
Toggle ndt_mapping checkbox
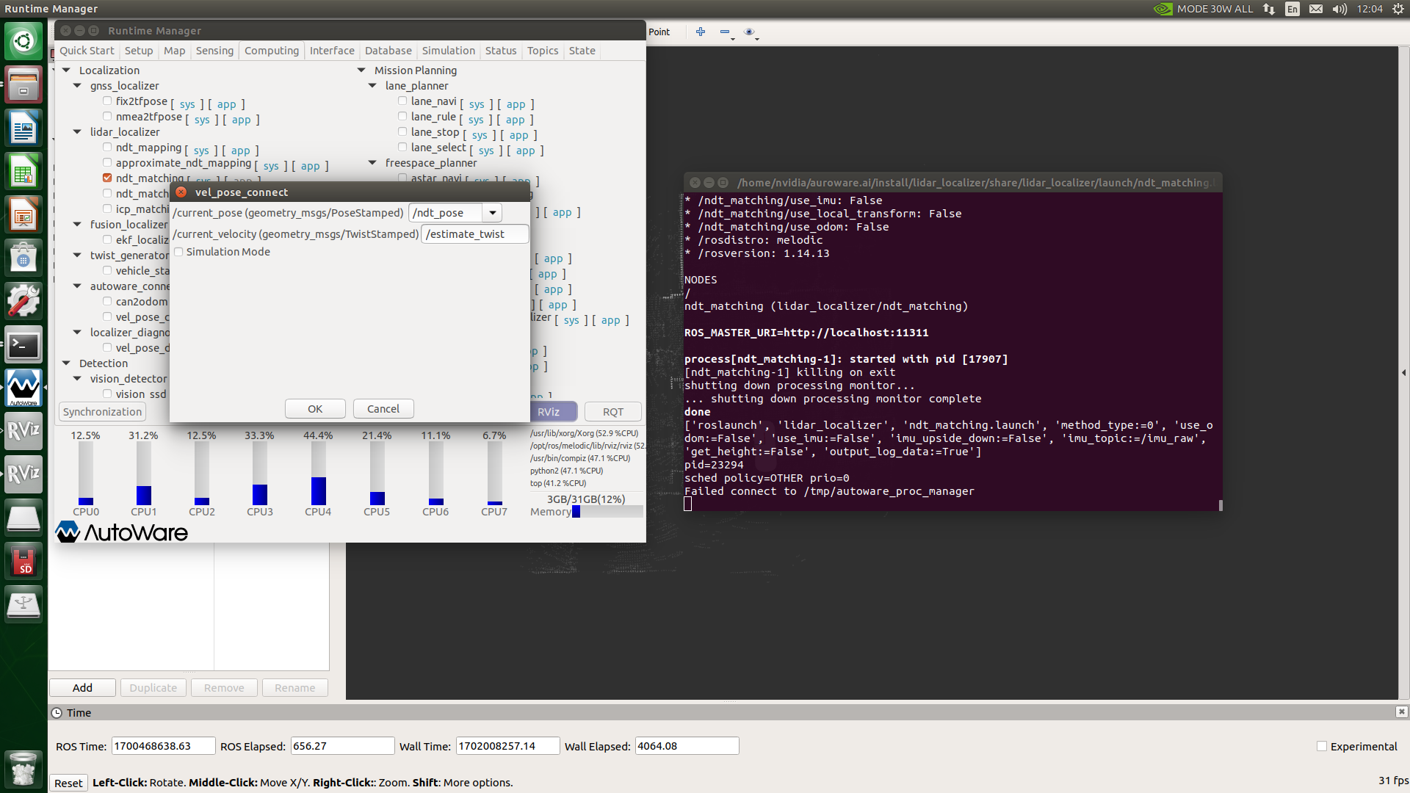point(107,148)
